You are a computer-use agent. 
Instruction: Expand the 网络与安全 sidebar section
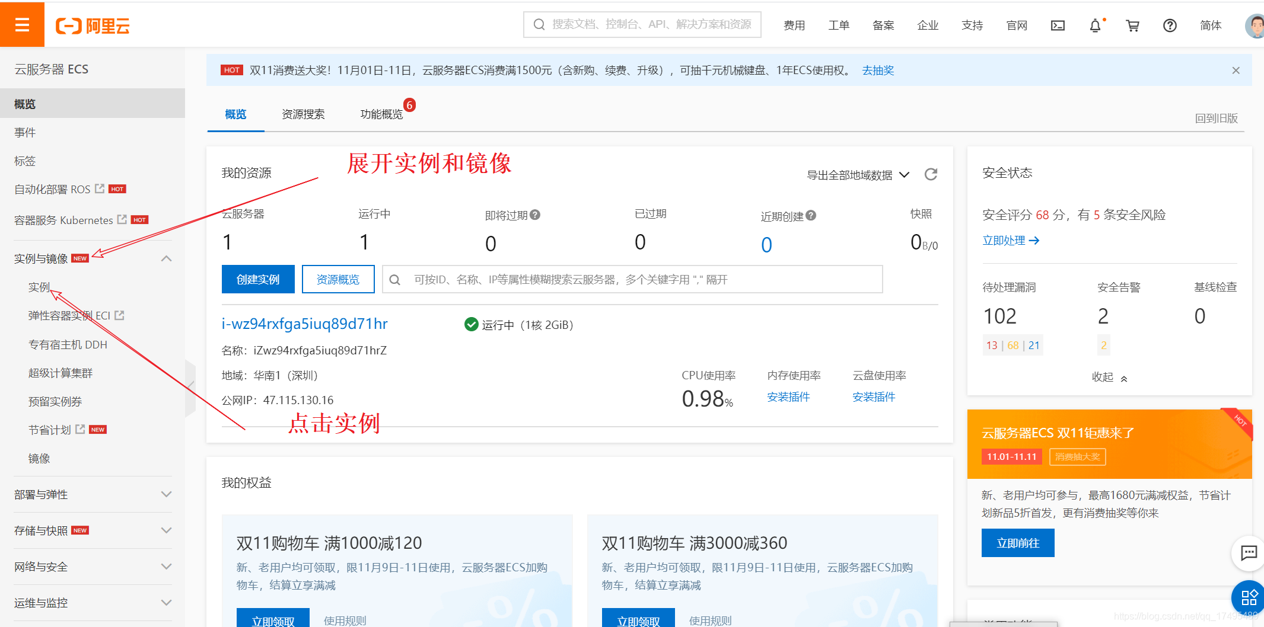(x=167, y=567)
